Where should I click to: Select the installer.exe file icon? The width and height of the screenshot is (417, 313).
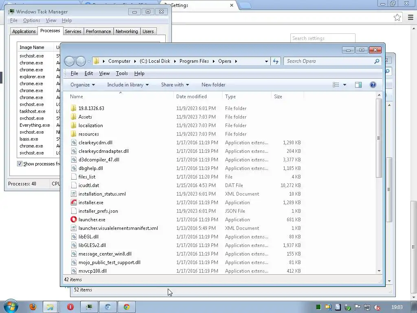coord(74,203)
